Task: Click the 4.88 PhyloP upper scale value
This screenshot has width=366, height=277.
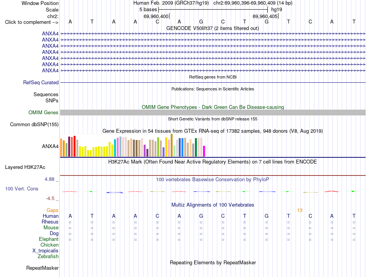Action: pyautogui.click(x=49, y=179)
